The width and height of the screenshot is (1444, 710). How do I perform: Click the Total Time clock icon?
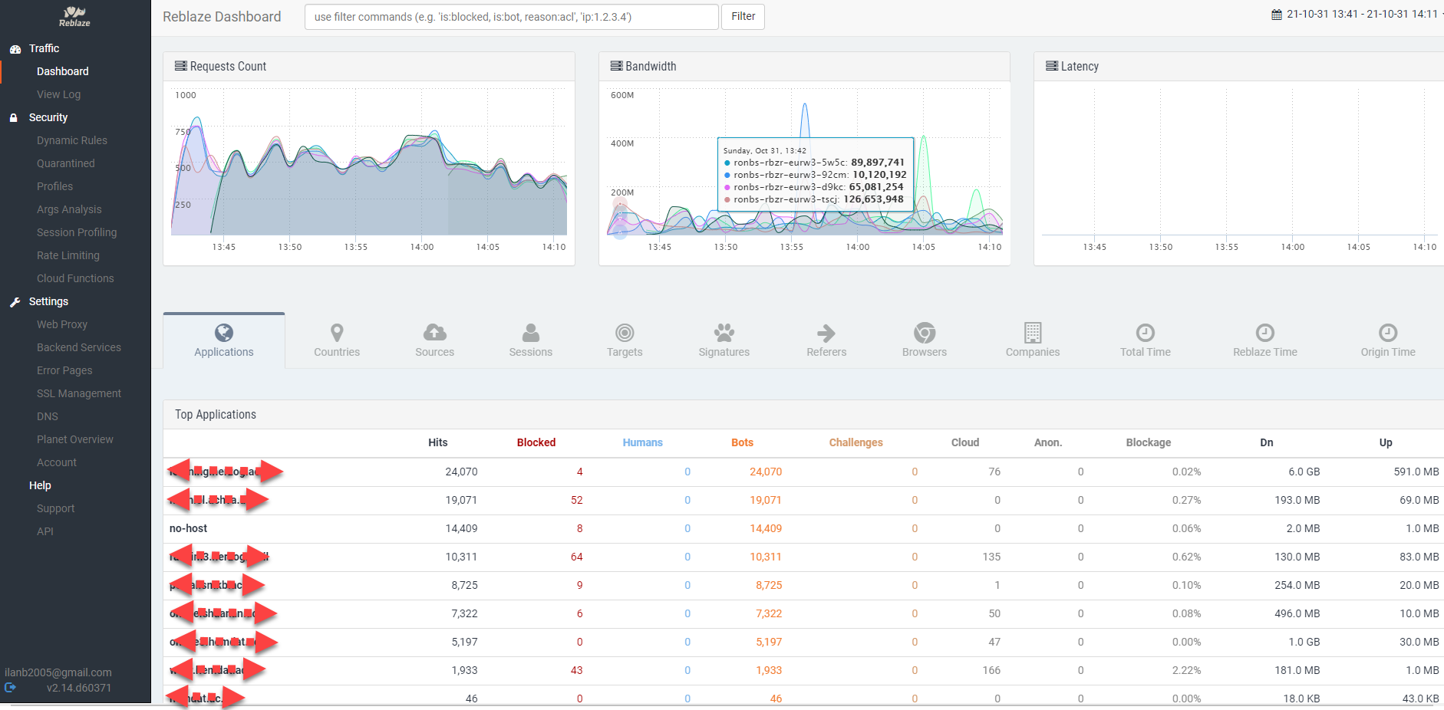click(1146, 333)
